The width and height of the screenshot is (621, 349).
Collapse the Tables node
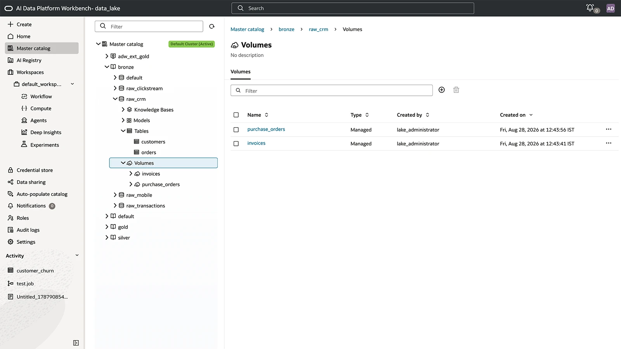[123, 131]
